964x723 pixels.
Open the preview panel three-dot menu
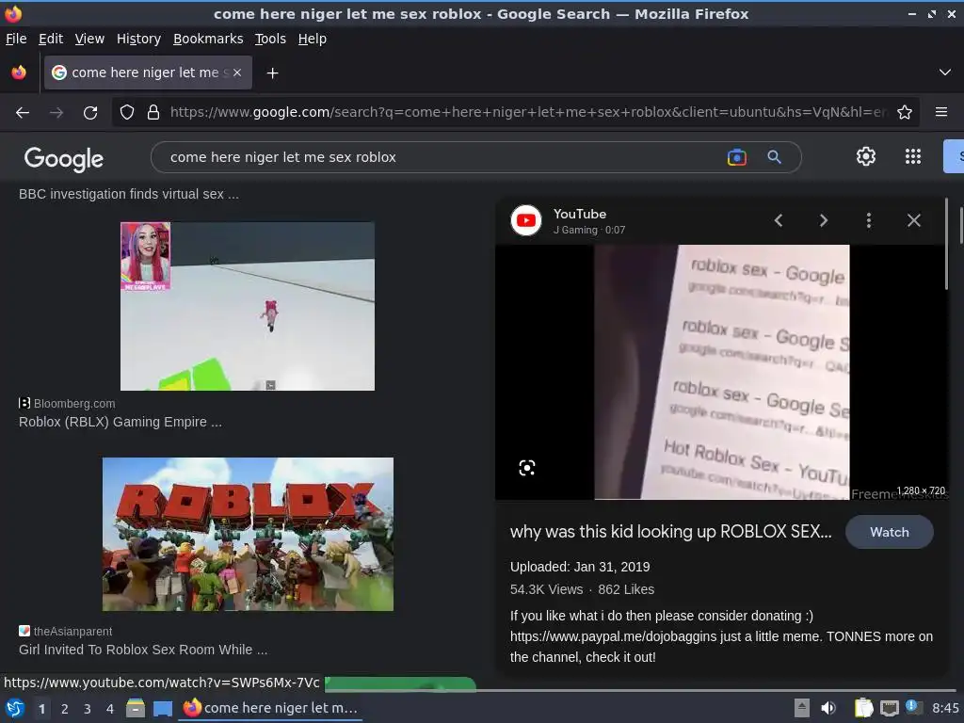[x=869, y=220]
